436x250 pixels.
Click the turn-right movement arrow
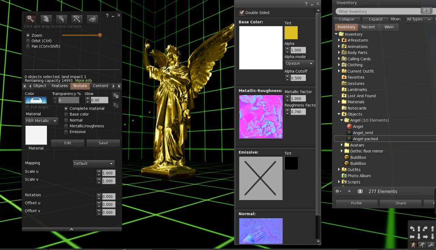426,229
